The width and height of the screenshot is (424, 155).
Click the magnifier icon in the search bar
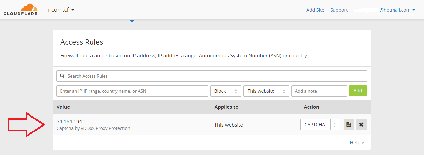click(62, 76)
